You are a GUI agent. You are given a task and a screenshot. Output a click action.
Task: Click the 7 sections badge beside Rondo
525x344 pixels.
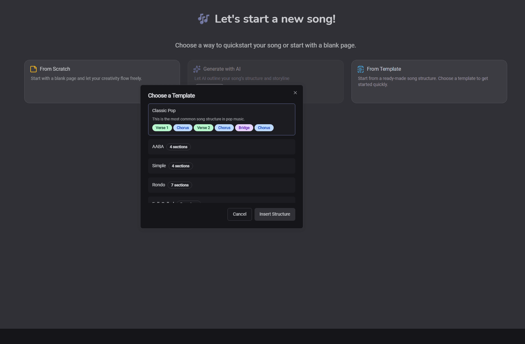click(180, 185)
